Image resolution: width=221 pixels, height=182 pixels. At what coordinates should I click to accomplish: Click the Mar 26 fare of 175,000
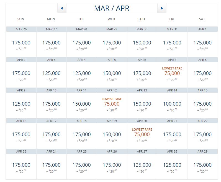21,43
